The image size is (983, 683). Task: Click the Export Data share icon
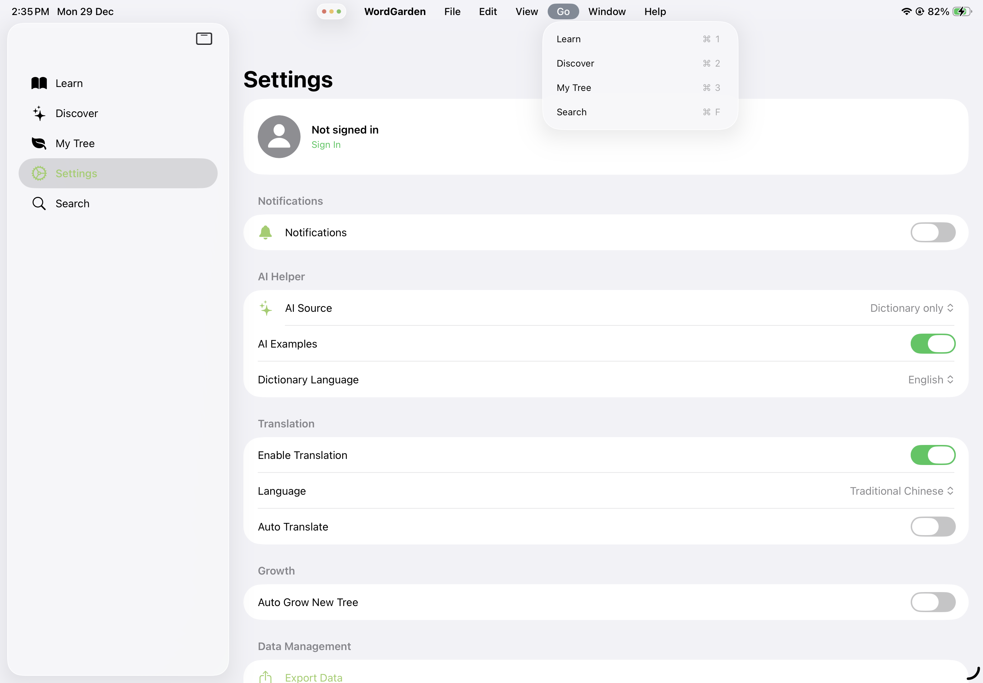pos(265,677)
